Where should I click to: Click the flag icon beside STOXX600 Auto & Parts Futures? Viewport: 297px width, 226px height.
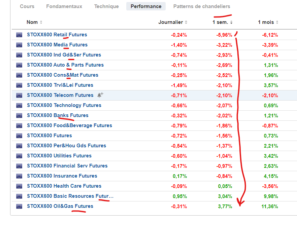[19, 65]
